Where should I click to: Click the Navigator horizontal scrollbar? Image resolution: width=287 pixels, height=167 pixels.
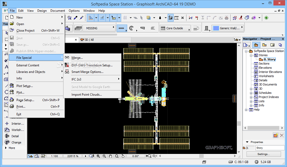263,128
